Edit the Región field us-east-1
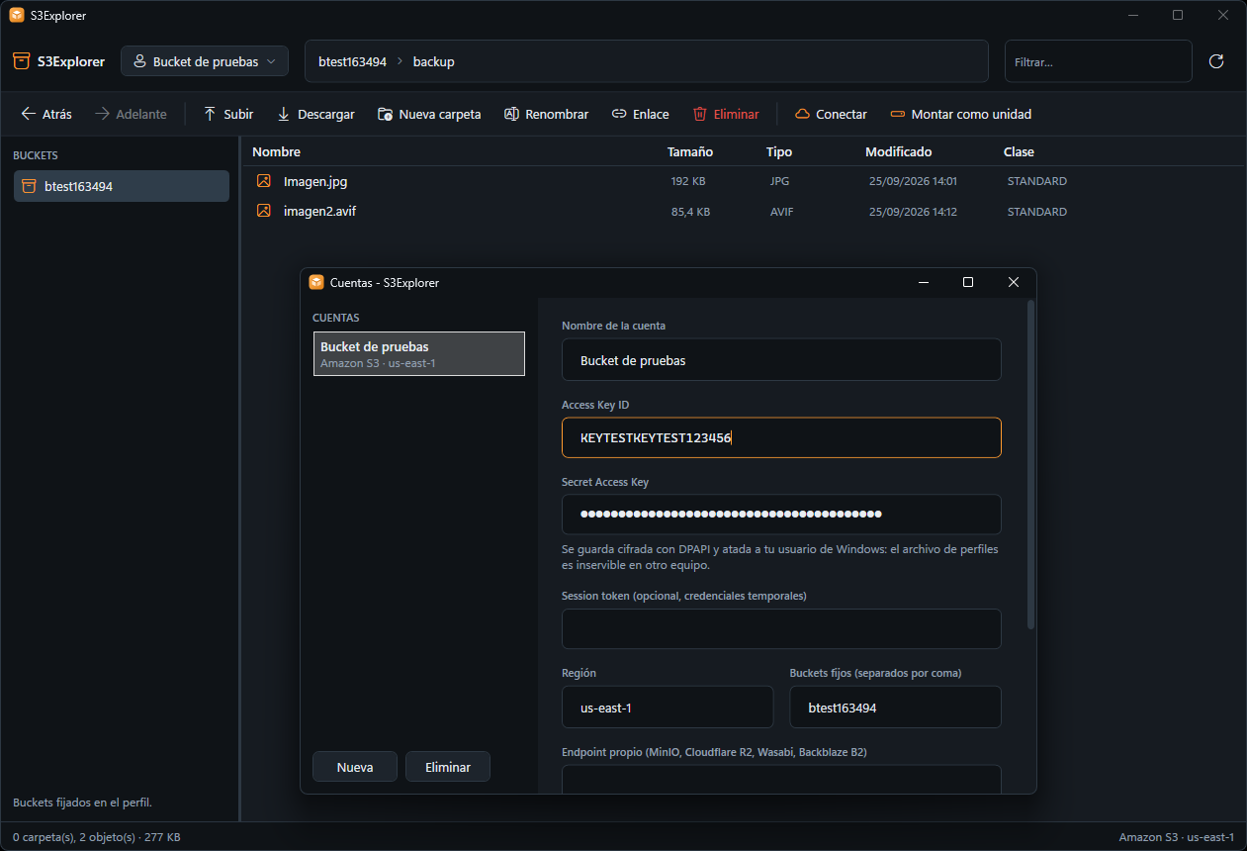The width and height of the screenshot is (1247, 851). [x=668, y=708]
